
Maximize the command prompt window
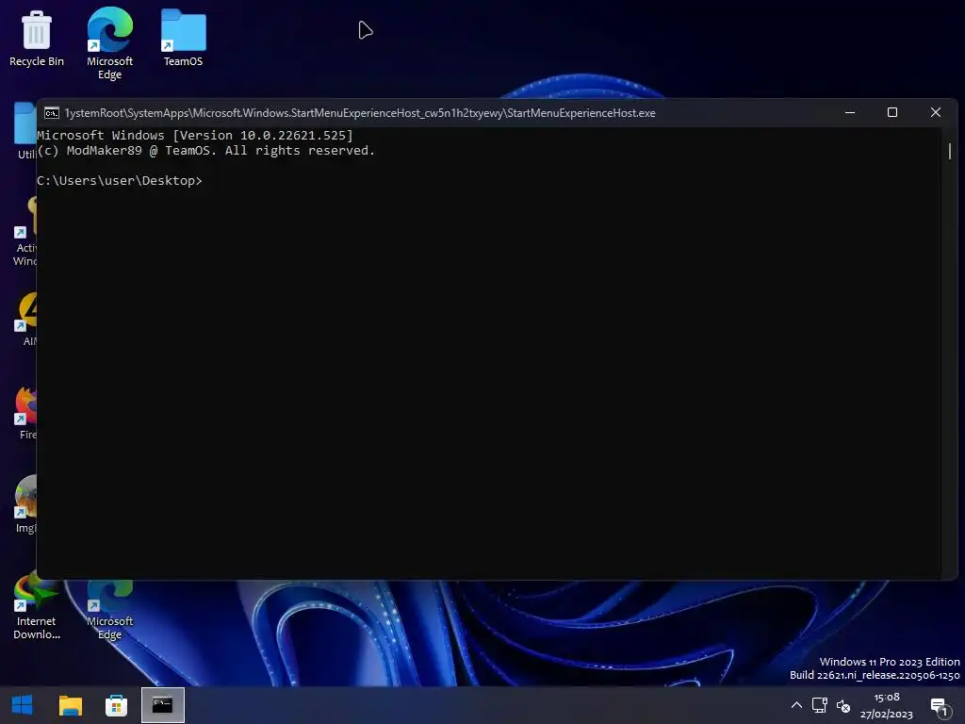[892, 113]
